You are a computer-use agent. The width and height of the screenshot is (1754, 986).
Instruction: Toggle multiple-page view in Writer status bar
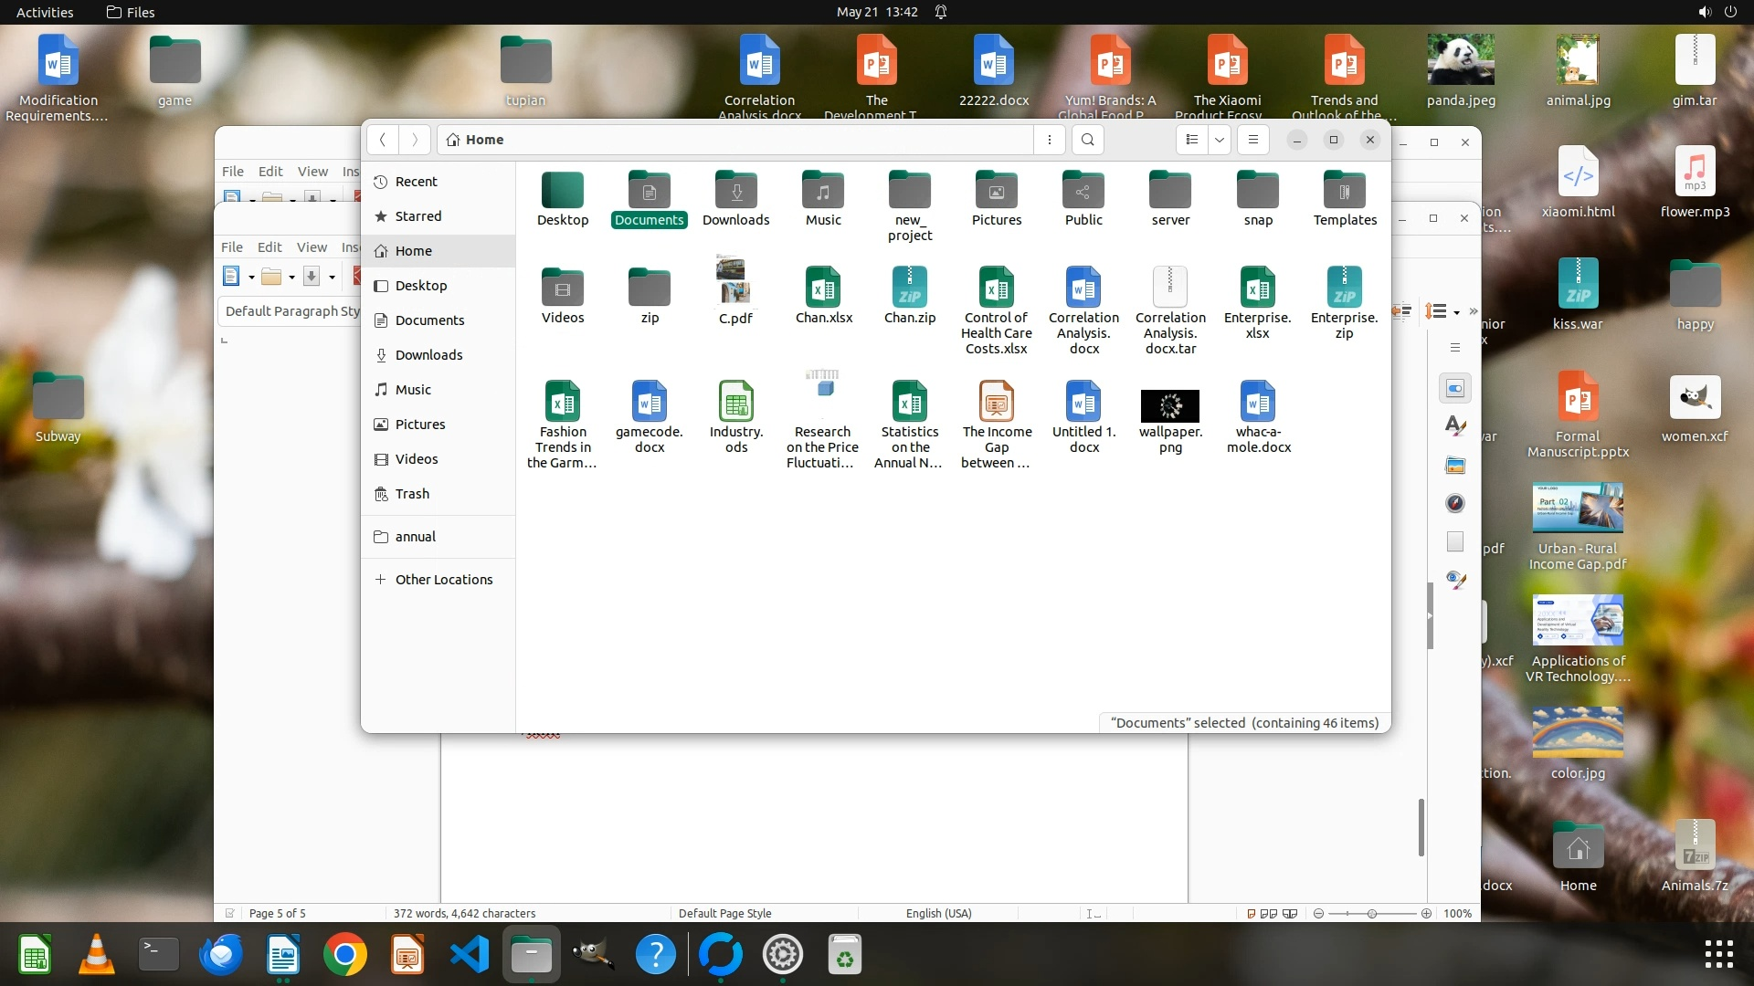1269,913
